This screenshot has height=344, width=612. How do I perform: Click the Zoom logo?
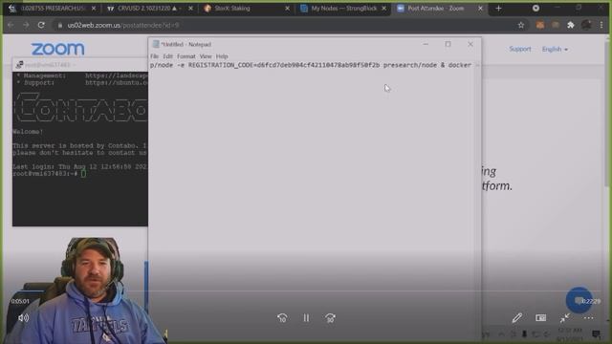click(x=57, y=49)
